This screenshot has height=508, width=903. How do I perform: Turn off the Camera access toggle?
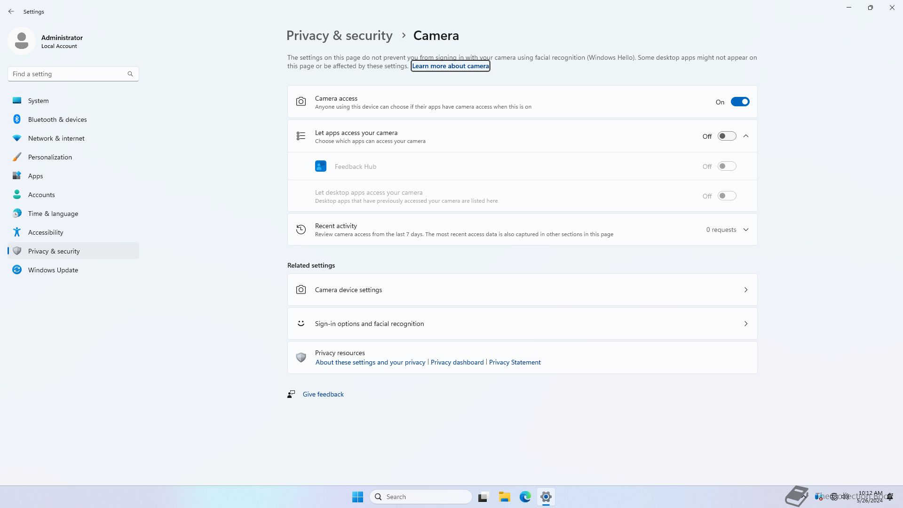point(740,102)
